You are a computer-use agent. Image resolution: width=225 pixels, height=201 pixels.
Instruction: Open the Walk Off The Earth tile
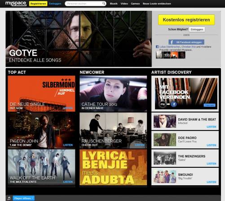[41, 167]
